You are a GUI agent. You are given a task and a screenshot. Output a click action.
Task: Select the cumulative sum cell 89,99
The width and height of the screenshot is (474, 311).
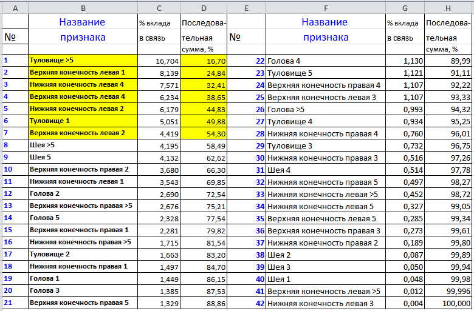pos(448,61)
